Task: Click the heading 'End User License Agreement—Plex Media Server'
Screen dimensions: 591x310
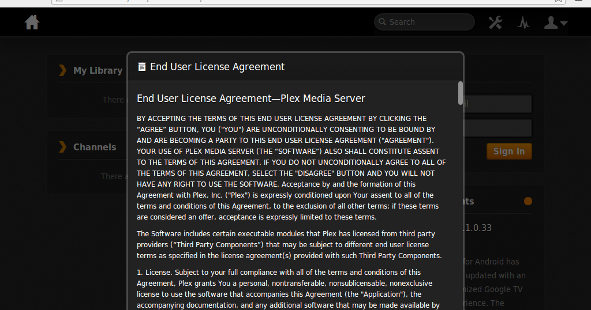Action: (x=251, y=99)
